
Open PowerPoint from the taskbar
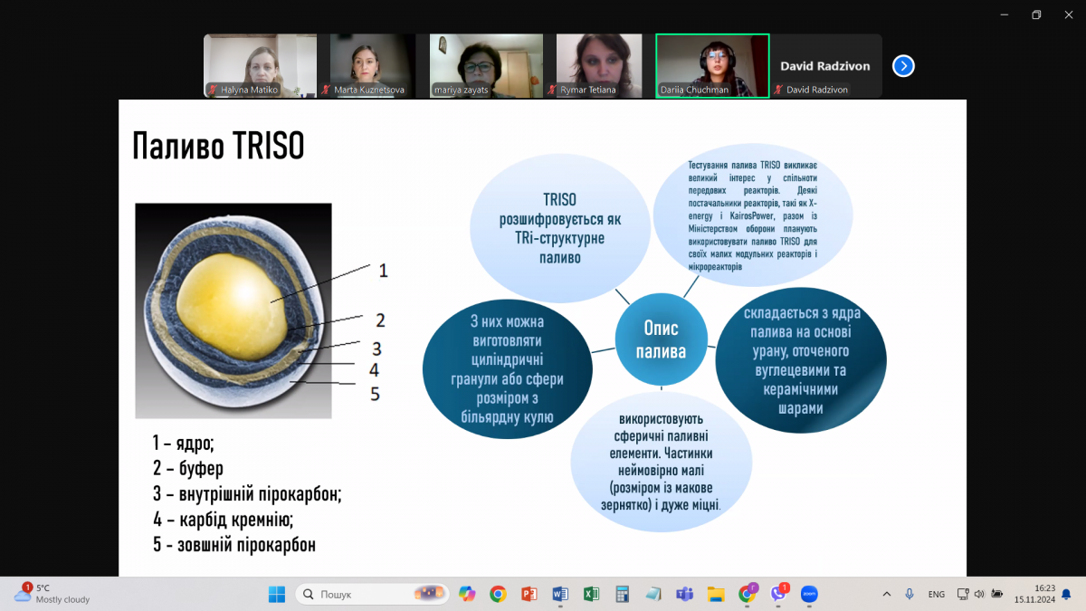click(x=529, y=594)
